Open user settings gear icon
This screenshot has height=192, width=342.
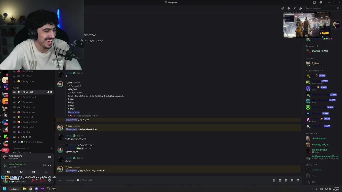click(x=49, y=180)
